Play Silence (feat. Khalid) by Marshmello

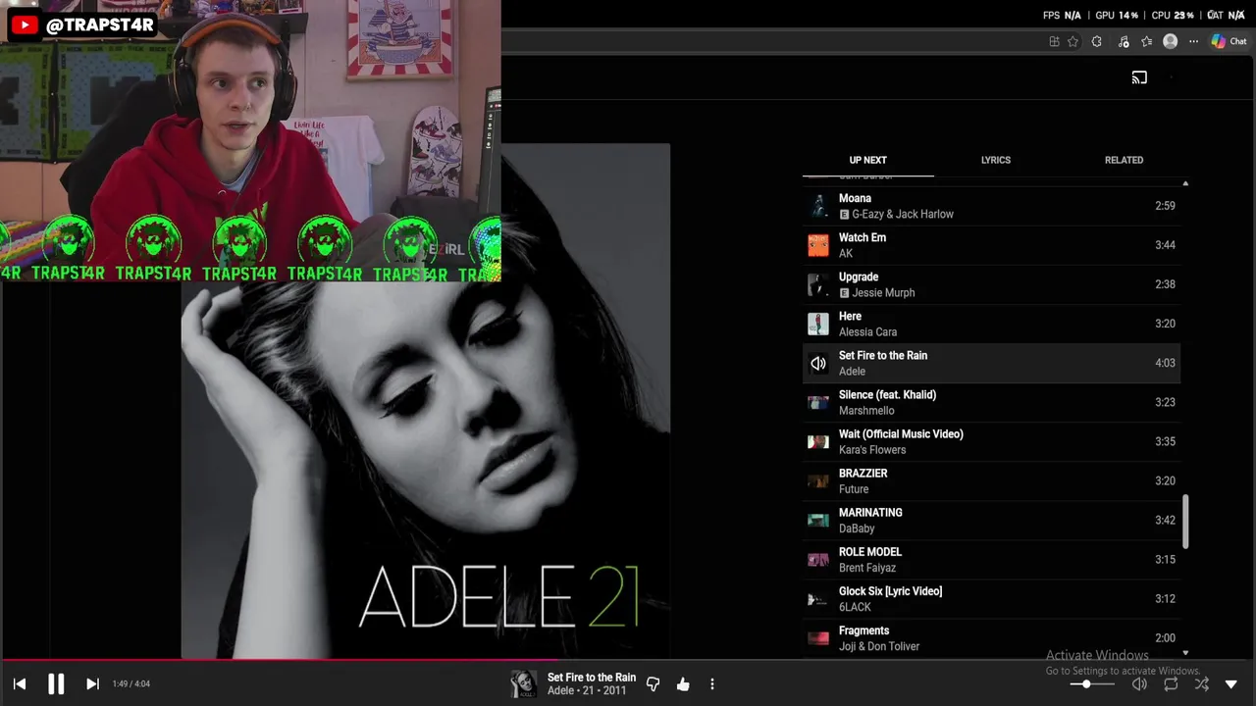(991, 402)
